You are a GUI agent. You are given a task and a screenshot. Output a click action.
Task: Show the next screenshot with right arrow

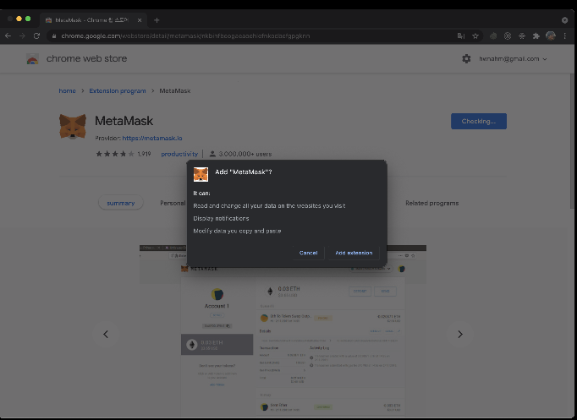(x=460, y=334)
